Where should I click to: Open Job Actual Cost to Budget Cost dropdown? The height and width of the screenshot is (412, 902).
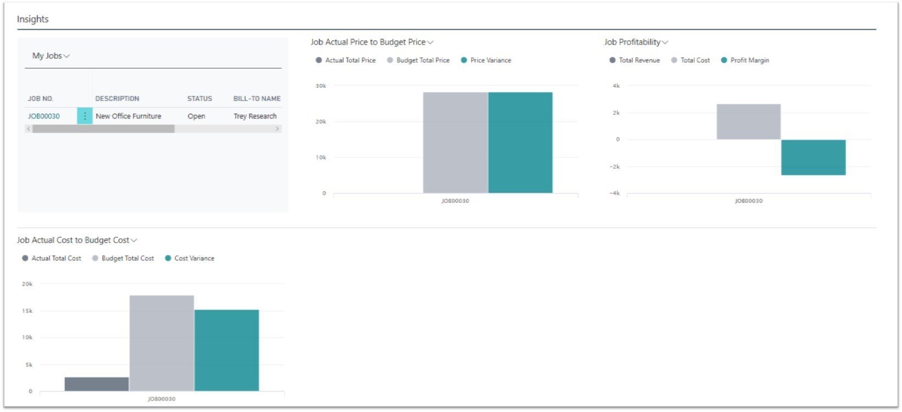pos(77,240)
